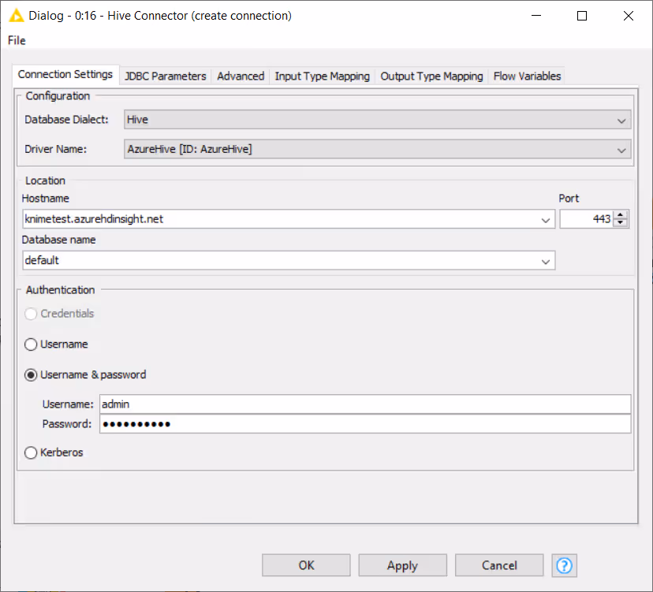Image resolution: width=653 pixels, height=592 pixels.
Task: Open the Input Type Mapping tab
Action: coord(322,76)
